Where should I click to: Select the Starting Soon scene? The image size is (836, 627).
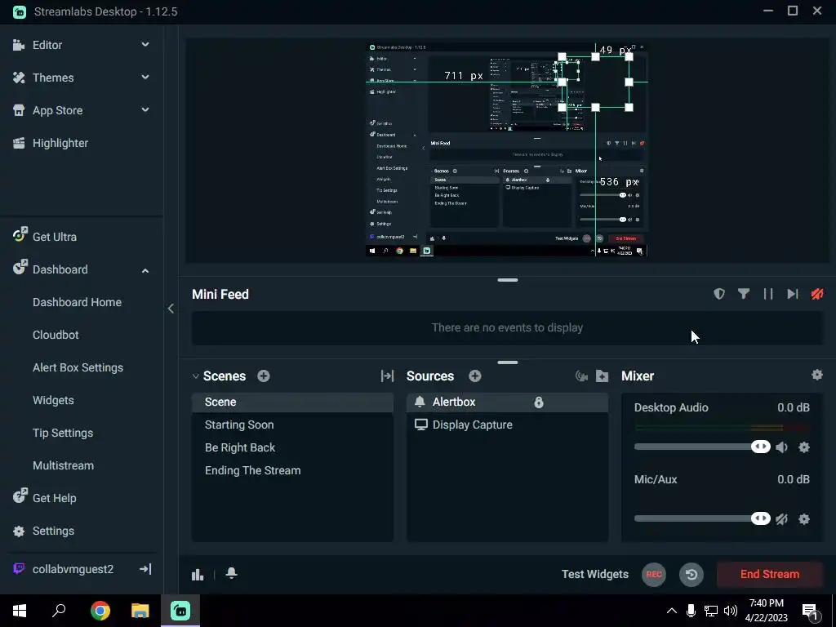pos(293,425)
